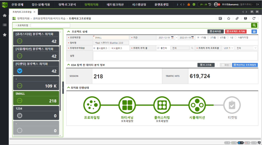This screenshot has height=145, width=262.
Task: Open the start date calendar picker icon
Action: 172,37
